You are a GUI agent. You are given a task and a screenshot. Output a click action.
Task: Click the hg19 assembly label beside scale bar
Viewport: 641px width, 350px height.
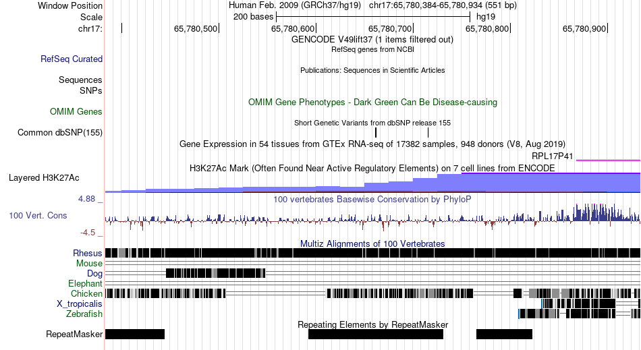(x=486, y=17)
